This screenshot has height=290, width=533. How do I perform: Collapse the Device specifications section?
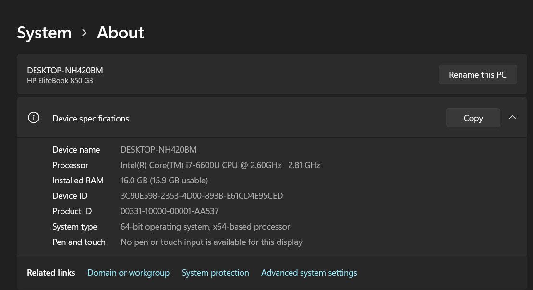(512, 117)
